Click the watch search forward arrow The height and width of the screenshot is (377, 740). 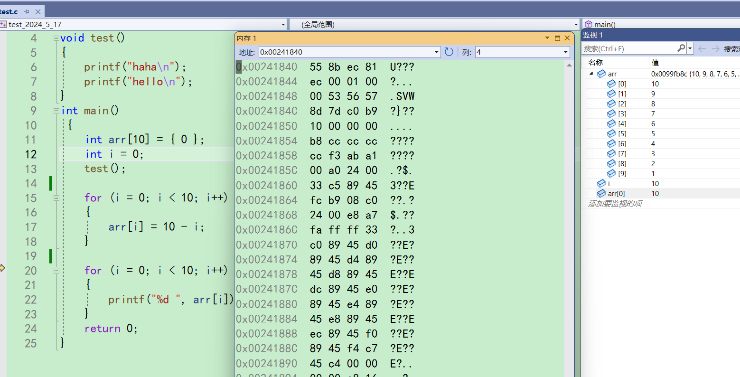click(715, 48)
